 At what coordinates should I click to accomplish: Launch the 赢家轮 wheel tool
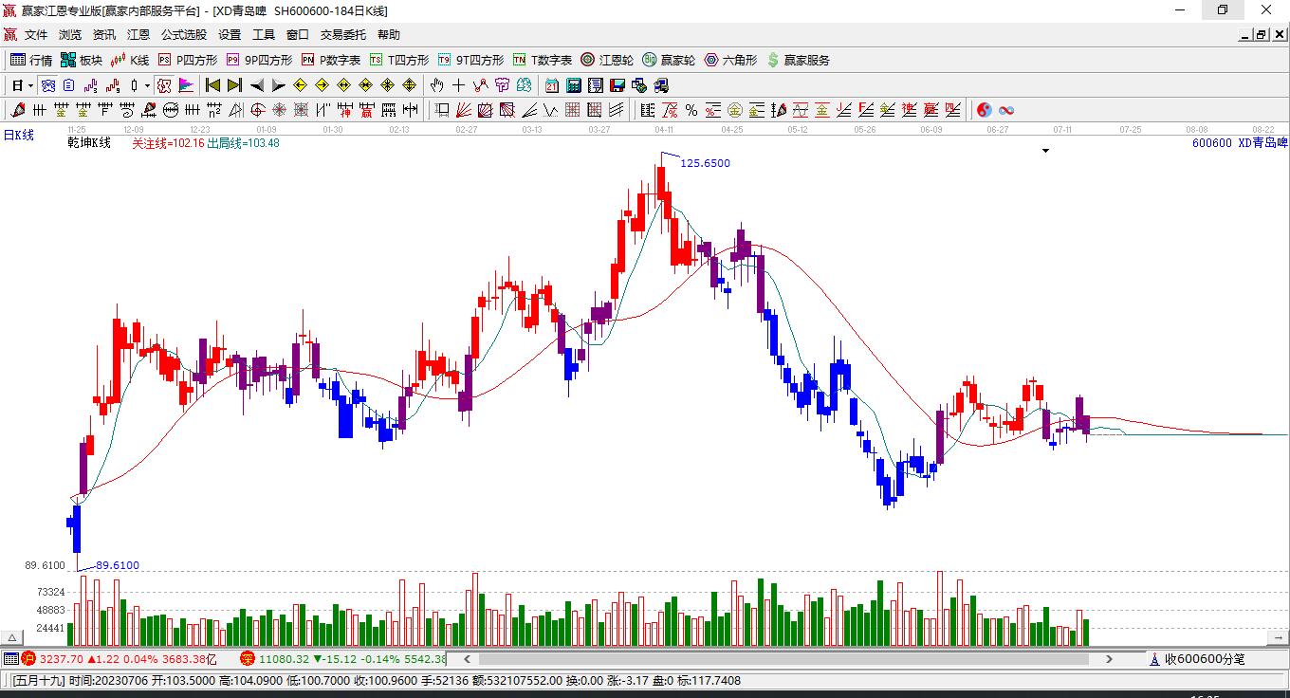[x=669, y=60]
